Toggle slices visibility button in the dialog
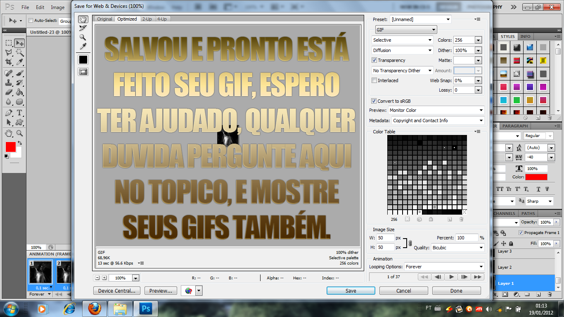Viewport: 564px width, 317px height. point(83,72)
